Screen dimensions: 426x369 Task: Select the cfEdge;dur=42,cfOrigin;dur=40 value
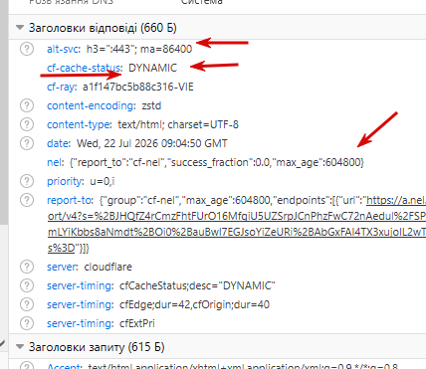[194, 304]
